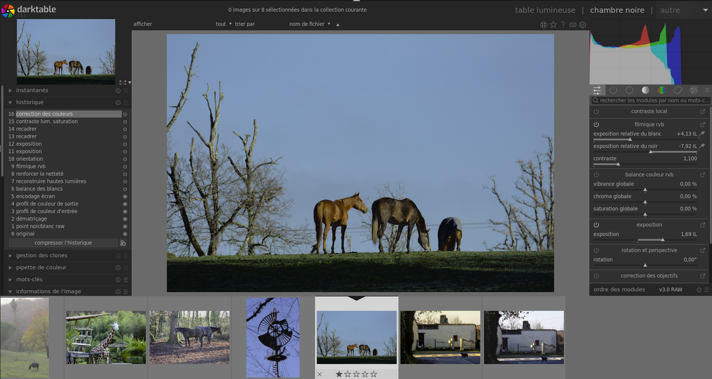Select the quick access panel tab icon

pos(597,90)
